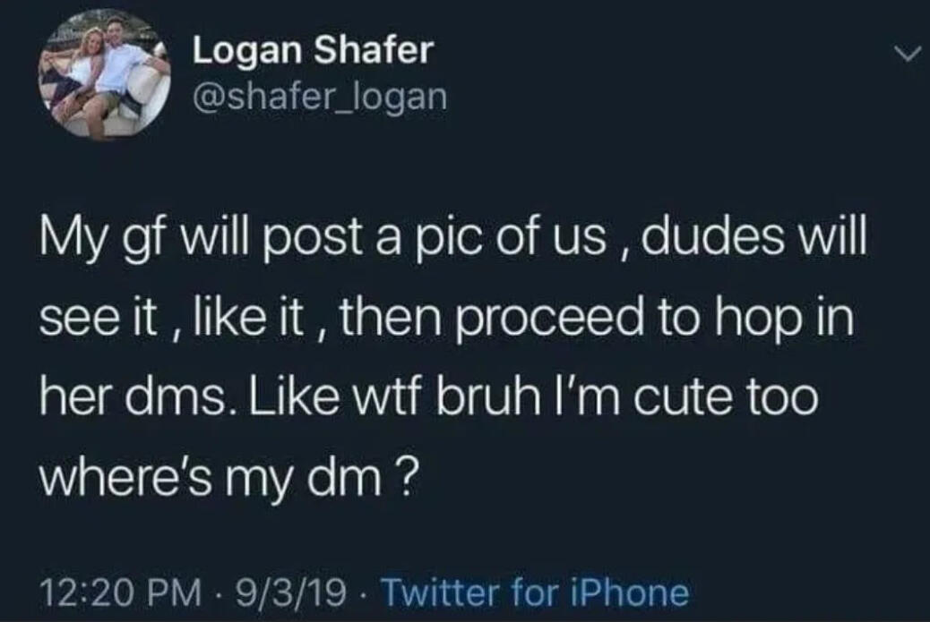The image size is (930, 622).
Task: Click the Twitter for iPhone source link
Action: (x=535, y=592)
